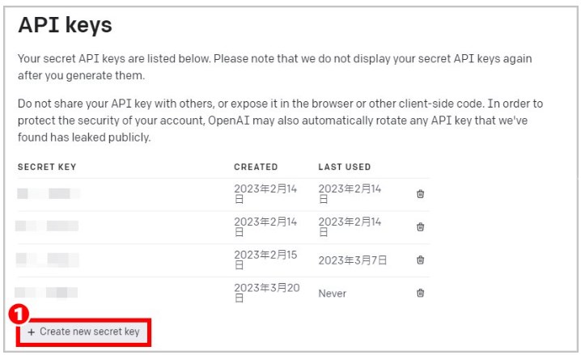Click the first row's last used date
The height and width of the screenshot is (355, 581).
point(350,194)
